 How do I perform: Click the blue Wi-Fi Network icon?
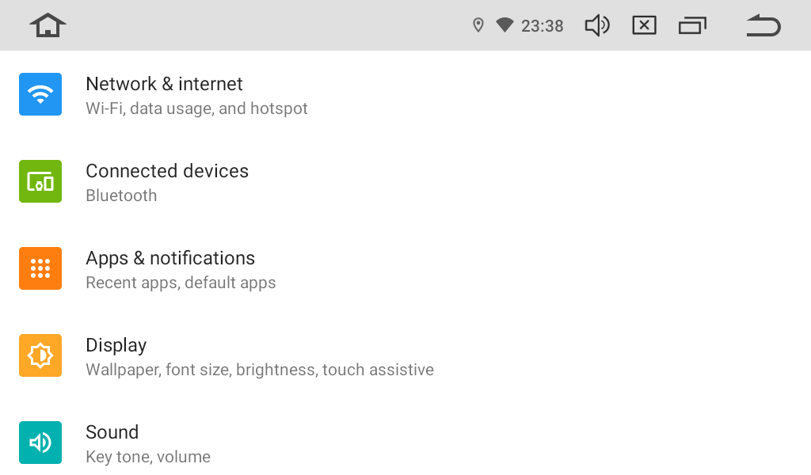tap(40, 94)
